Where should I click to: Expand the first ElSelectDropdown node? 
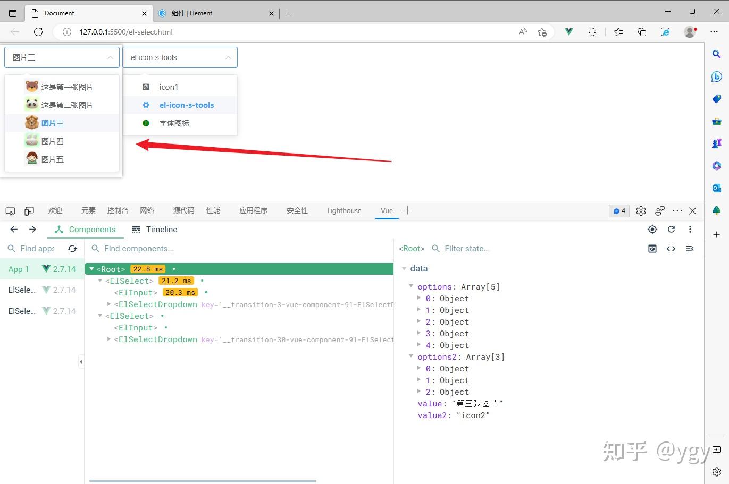click(109, 304)
